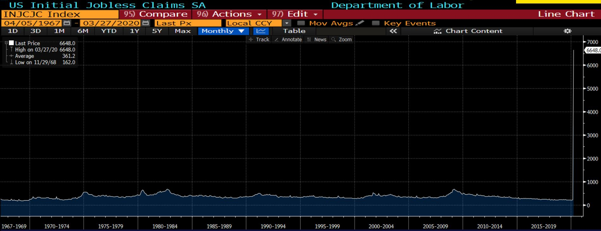Click the Line Chart title label
Viewport: 601px width, 231px height.
566,14
